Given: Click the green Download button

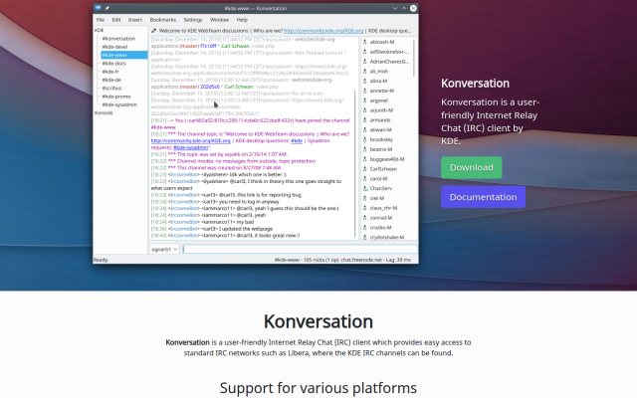Looking at the screenshot, I should (x=471, y=167).
